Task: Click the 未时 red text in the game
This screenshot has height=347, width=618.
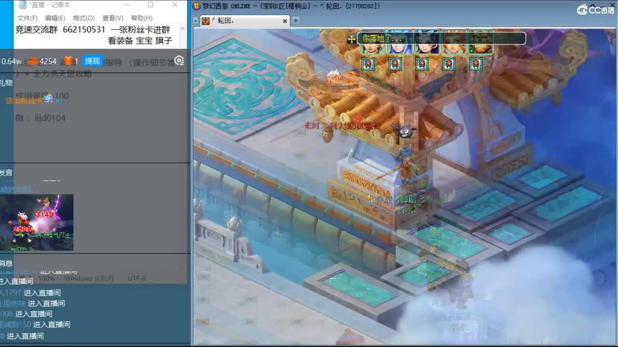Action: tap(312, 126)
